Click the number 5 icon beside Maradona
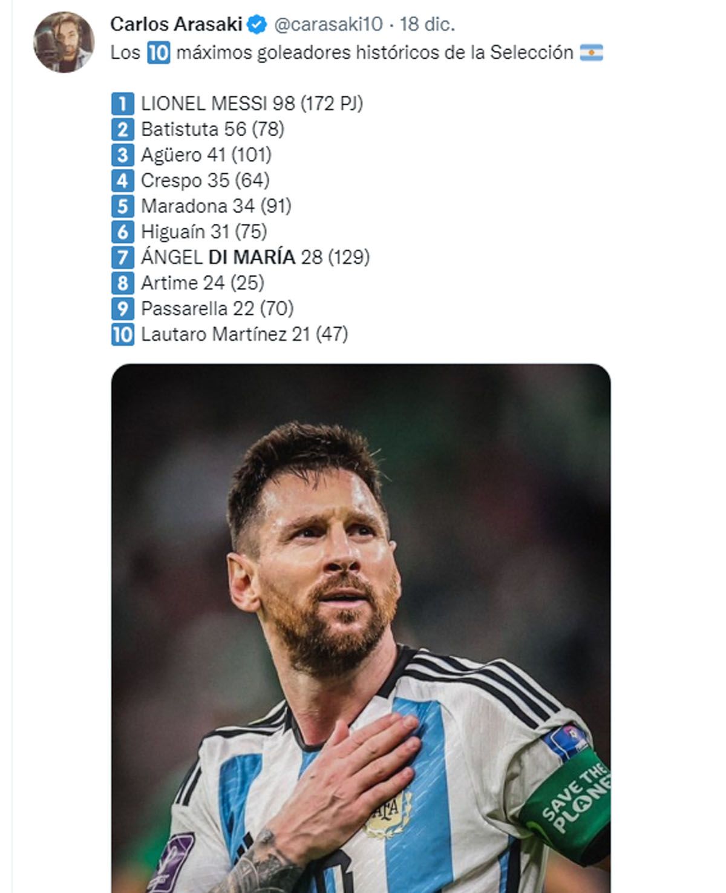Screen dimensions: 726x893 pos(122,206)
